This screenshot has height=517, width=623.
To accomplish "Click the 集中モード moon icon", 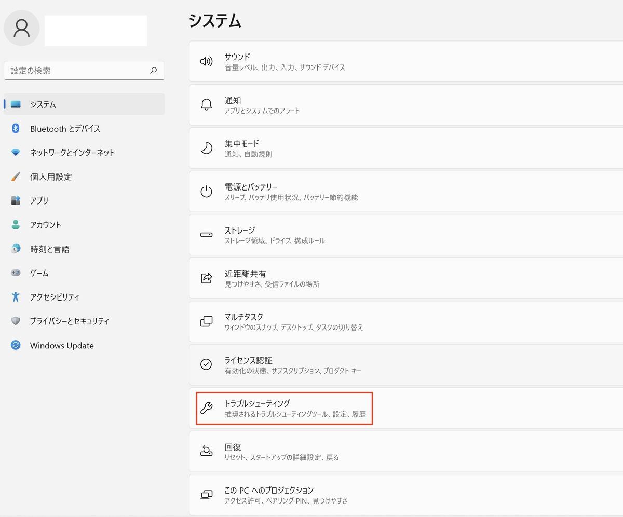I will tap(206, 148).
